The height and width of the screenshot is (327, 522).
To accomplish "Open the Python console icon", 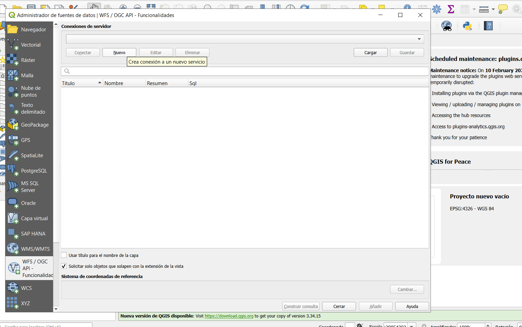I will 467,26.
